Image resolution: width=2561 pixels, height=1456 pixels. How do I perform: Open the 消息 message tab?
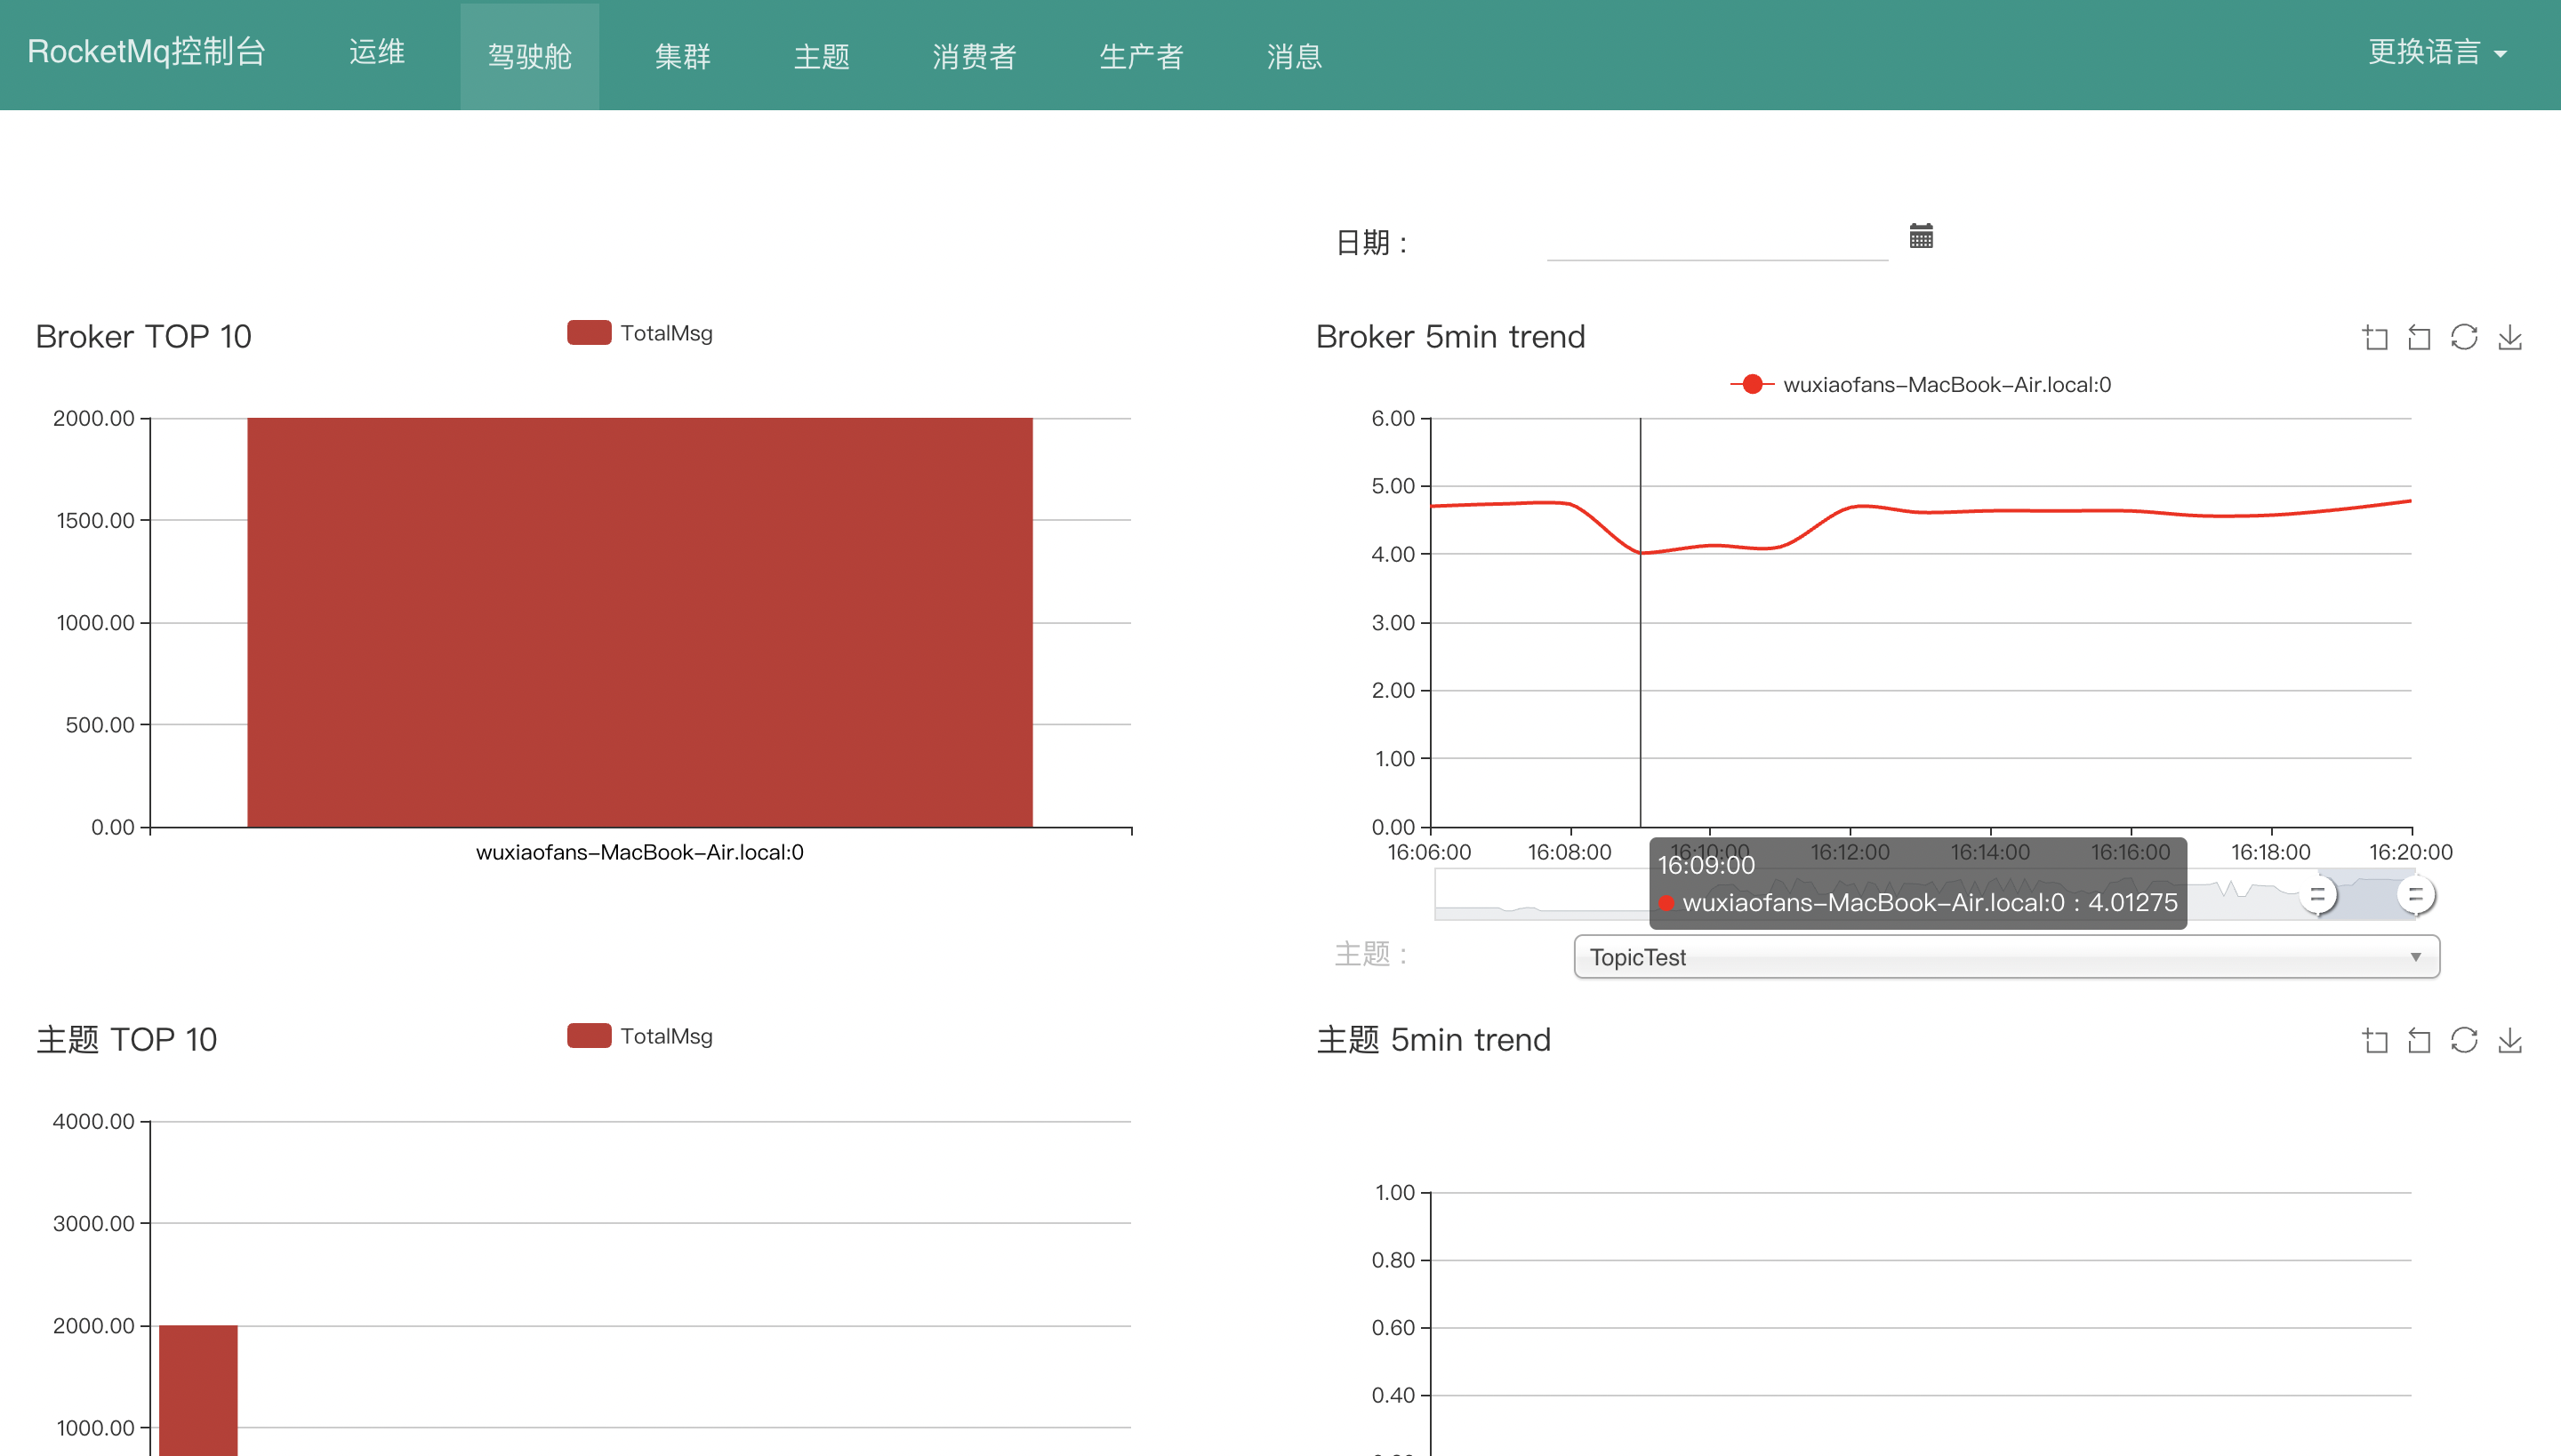tap(1295, 56)
